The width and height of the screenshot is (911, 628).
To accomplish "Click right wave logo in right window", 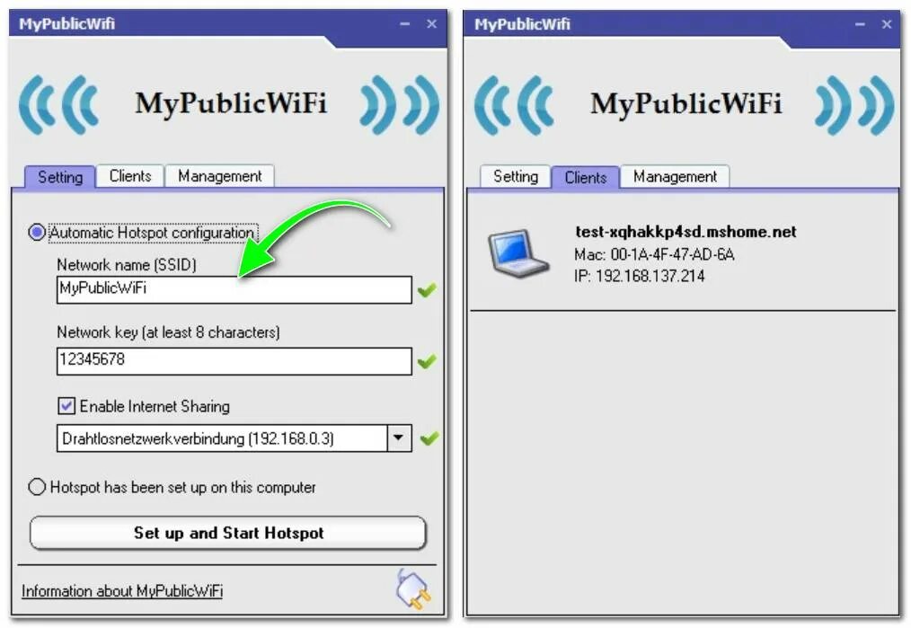I will (854, 105).
